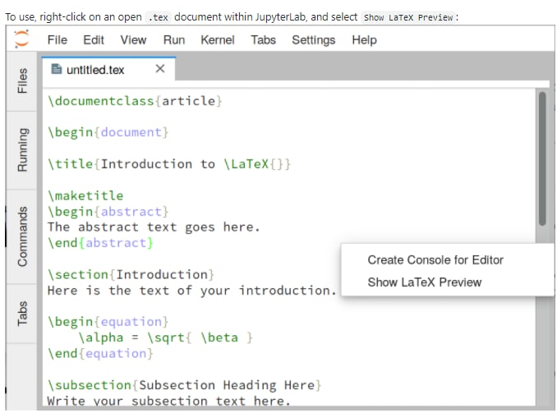Click the \end{abstract} line
The height and width of the screenshot is (413, 557).
[100, 243]
